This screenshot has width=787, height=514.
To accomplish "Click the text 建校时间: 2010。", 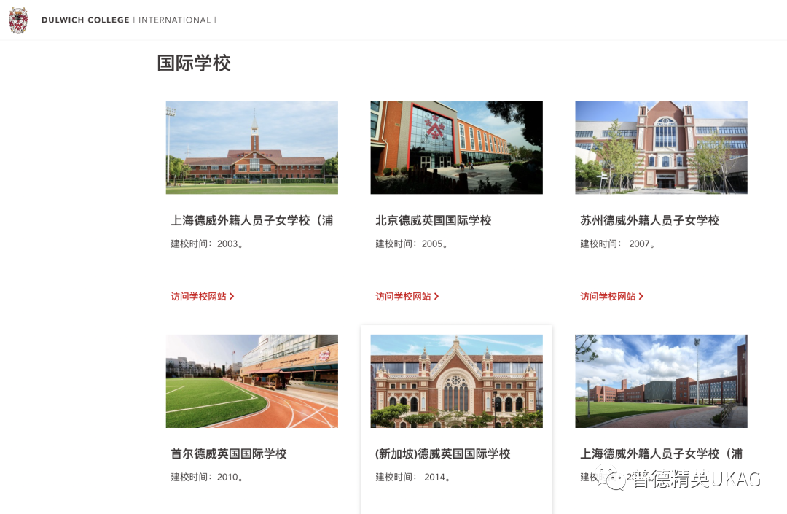I will [207, 478].
